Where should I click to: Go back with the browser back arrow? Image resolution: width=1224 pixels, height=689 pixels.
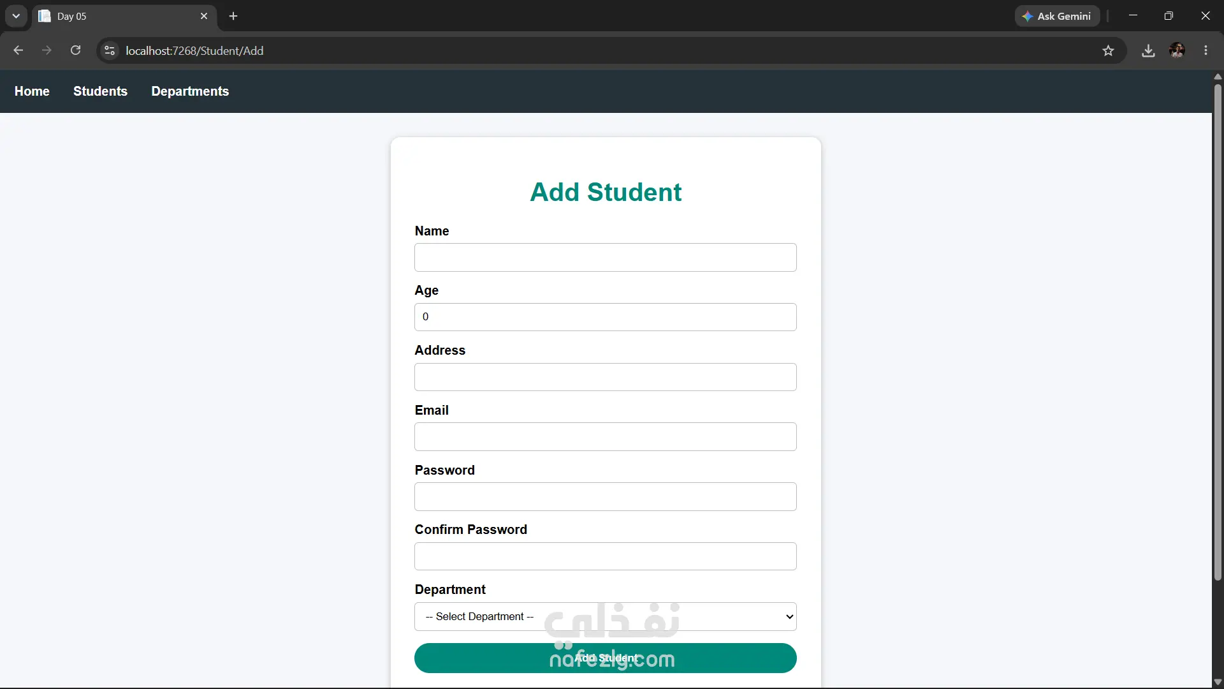(18, 50)
